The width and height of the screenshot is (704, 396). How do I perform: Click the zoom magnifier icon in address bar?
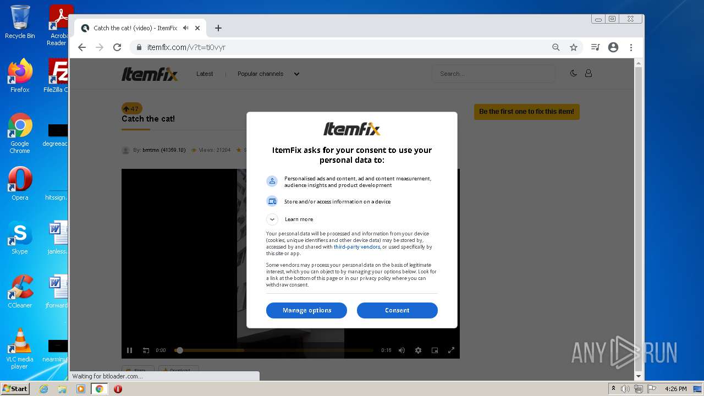556,47
